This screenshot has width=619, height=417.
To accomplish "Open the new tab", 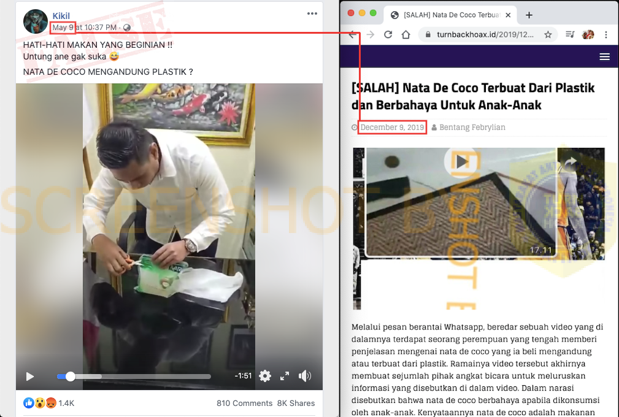I will point(529,15).
